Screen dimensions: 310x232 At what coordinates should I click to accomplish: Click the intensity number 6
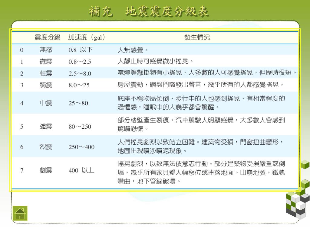[x=22, y=147]
